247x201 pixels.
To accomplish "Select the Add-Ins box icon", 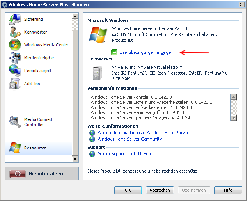I will 15,84.
